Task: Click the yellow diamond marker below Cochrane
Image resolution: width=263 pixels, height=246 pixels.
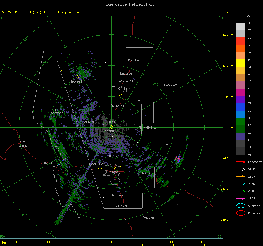Action: coord(100,169)
